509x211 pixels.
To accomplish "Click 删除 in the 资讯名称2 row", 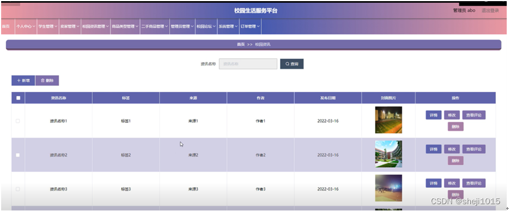I will (x=455, y=161).
